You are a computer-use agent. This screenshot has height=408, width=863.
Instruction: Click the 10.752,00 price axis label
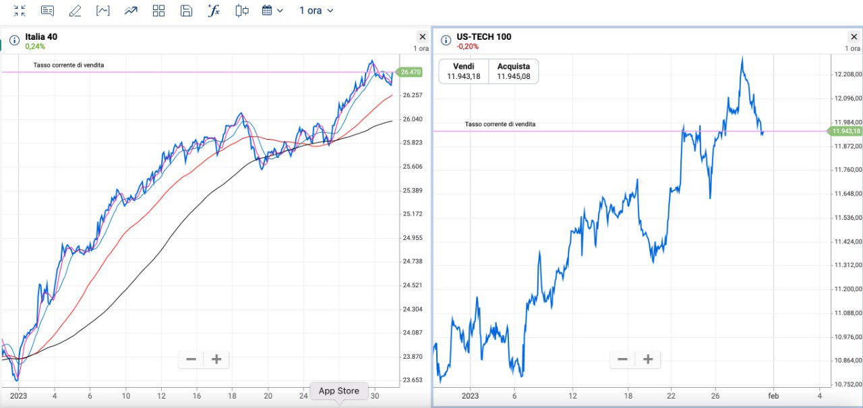coord(848,384)
